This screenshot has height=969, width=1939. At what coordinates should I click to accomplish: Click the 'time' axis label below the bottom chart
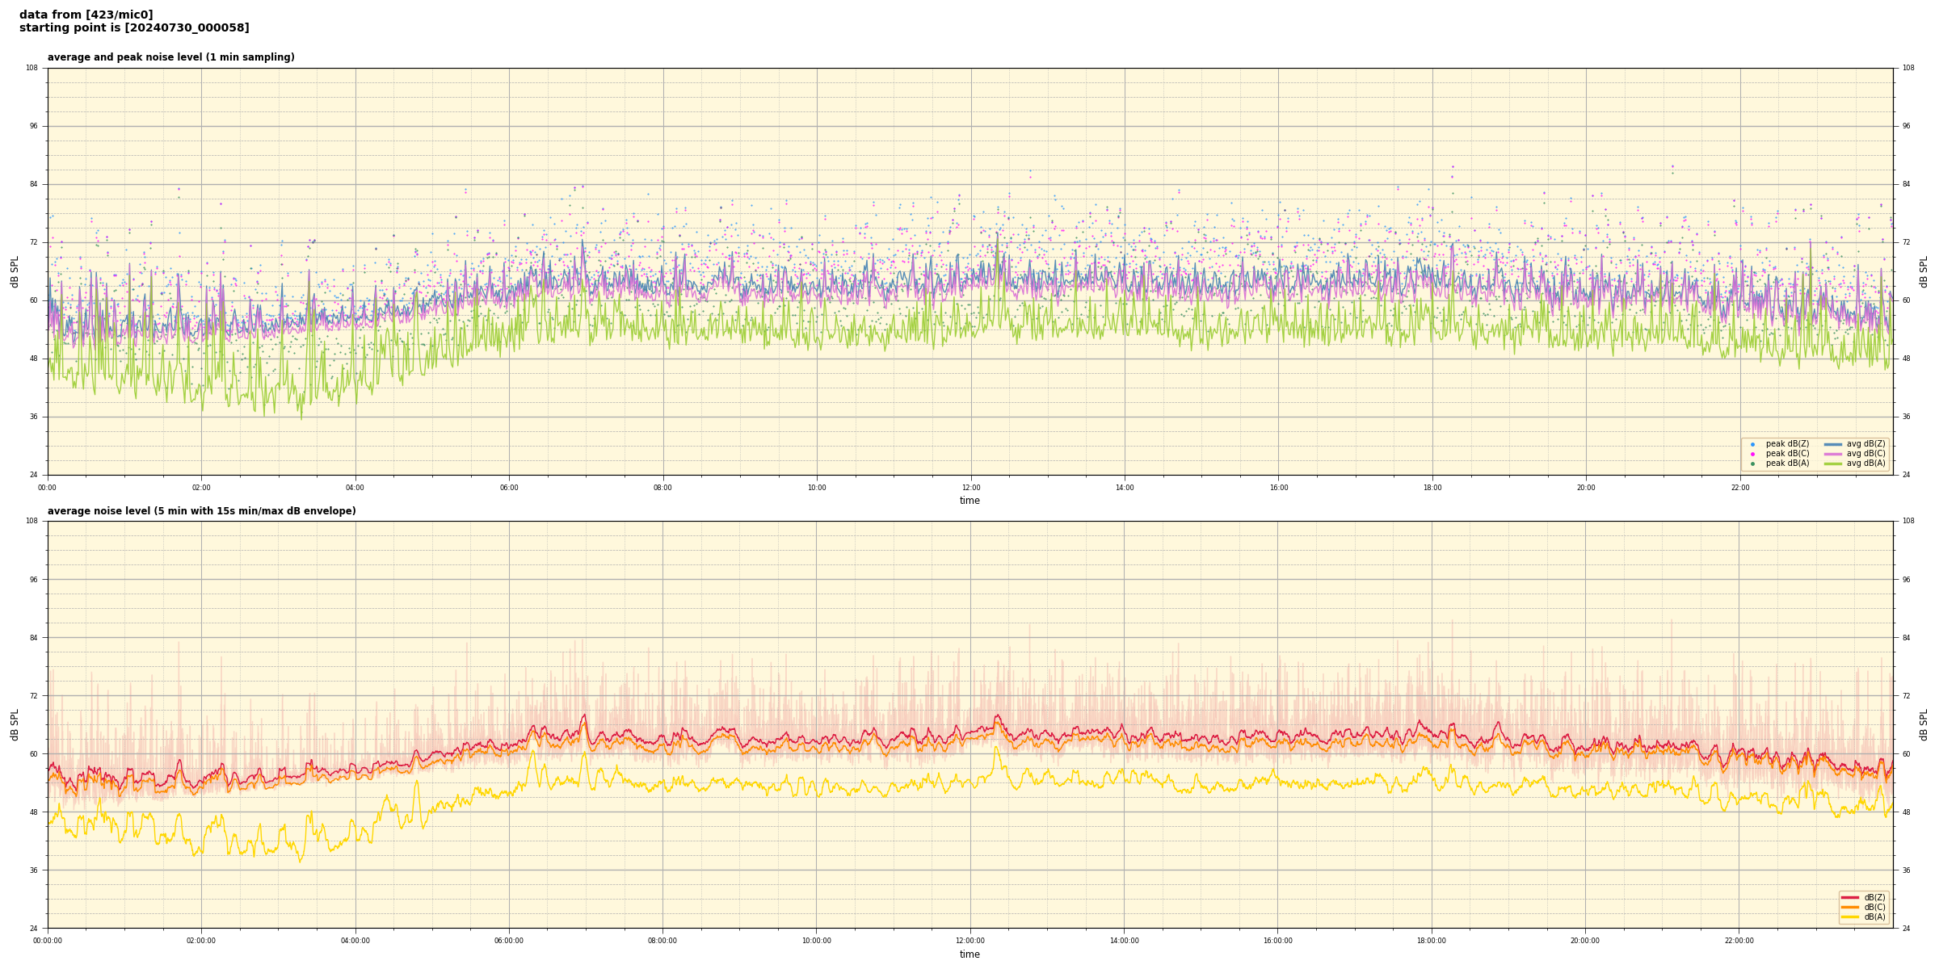point(969,954)
